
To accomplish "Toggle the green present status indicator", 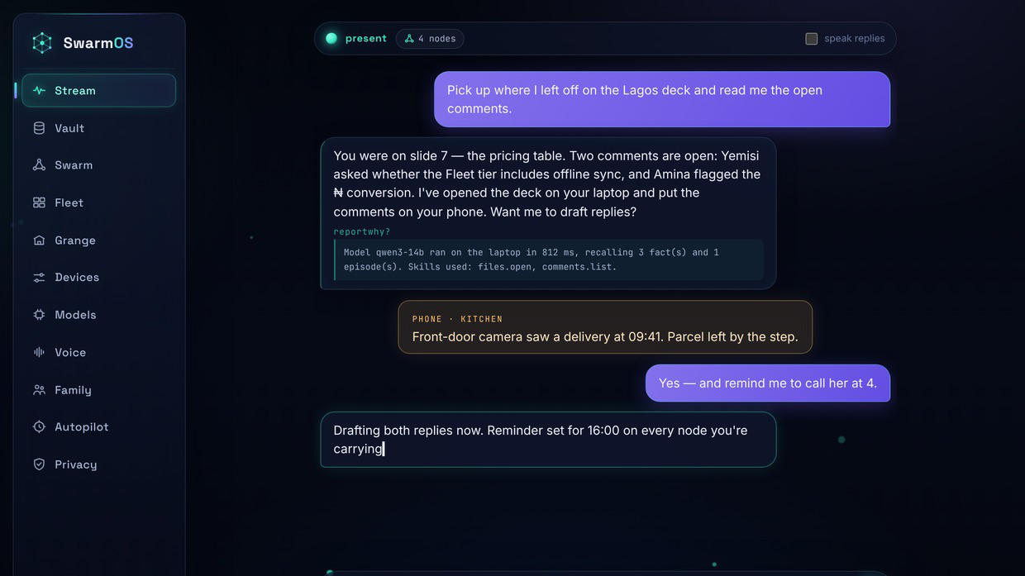I will 331,38.
